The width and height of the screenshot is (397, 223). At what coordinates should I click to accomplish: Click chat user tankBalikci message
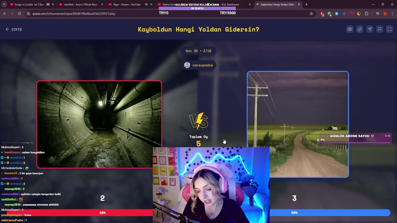pyautogui.click(x=12, y=199)
